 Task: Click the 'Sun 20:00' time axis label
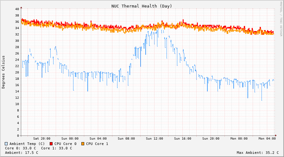click(211, 139)
